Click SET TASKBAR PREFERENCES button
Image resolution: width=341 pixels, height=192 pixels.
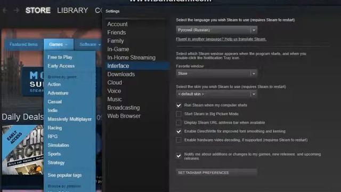217,173
